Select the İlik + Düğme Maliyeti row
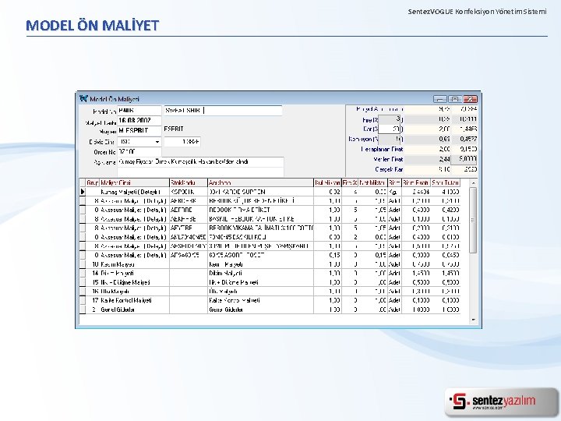 click(x=270, y=282)
